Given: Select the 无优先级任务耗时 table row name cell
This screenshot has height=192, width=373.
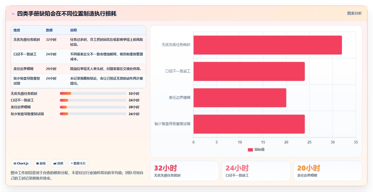Looking at the screenshot, I should pyautogui.click(x=27, y=40).
